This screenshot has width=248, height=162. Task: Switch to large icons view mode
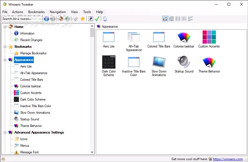[165, 19]
